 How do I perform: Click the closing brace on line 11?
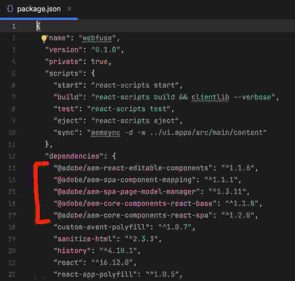coord(47,144)
